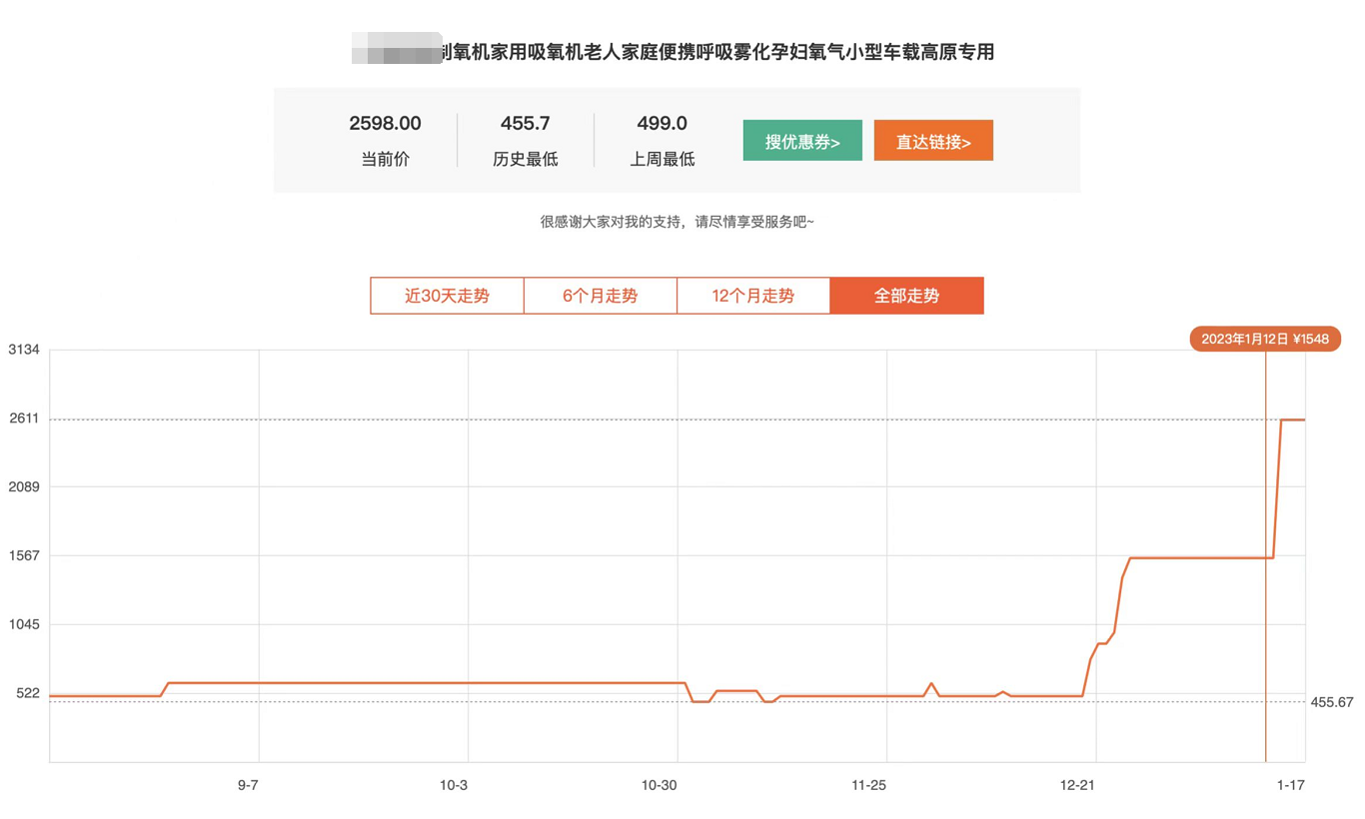Click the orange 直达链接 button
Image resolution: width=1365 pixels, height=819 pixels.
933,140
